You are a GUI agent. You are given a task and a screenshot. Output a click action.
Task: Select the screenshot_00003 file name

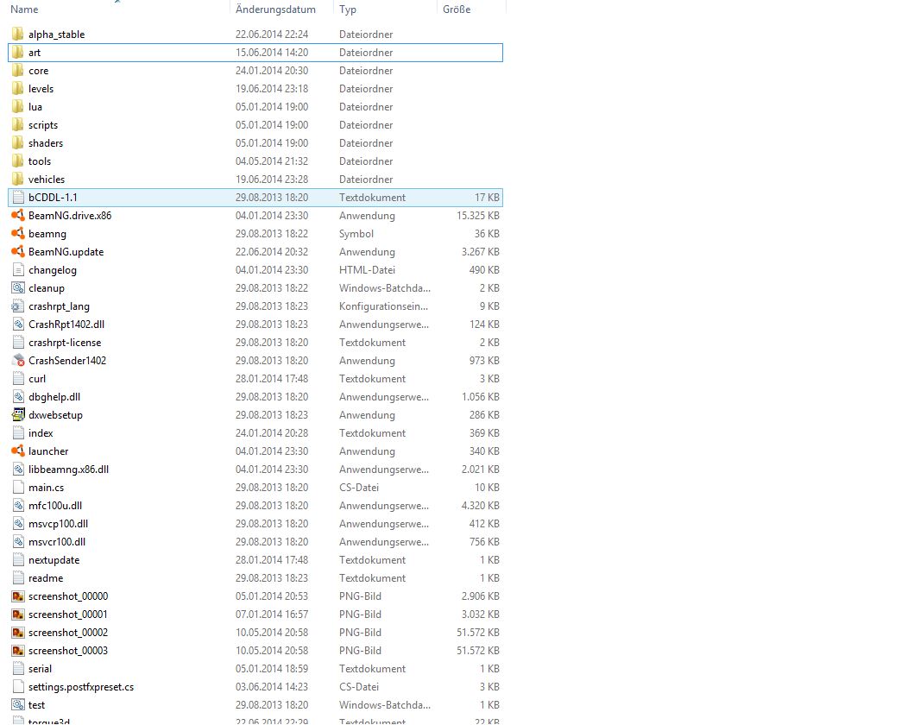point(68,651)
